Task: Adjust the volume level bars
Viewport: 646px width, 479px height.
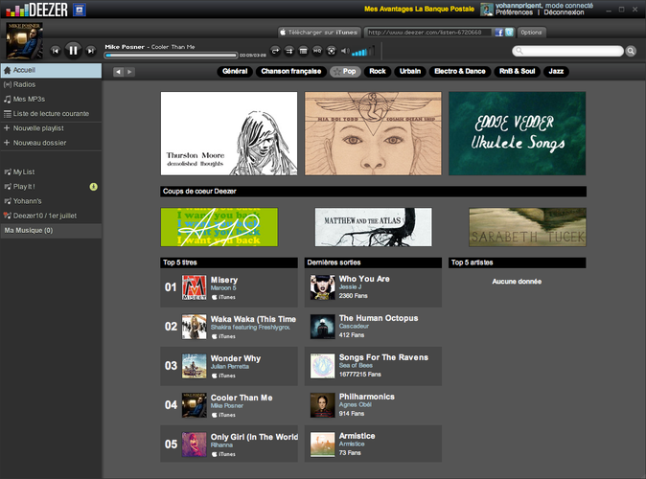Action: (x=363, y=50)
